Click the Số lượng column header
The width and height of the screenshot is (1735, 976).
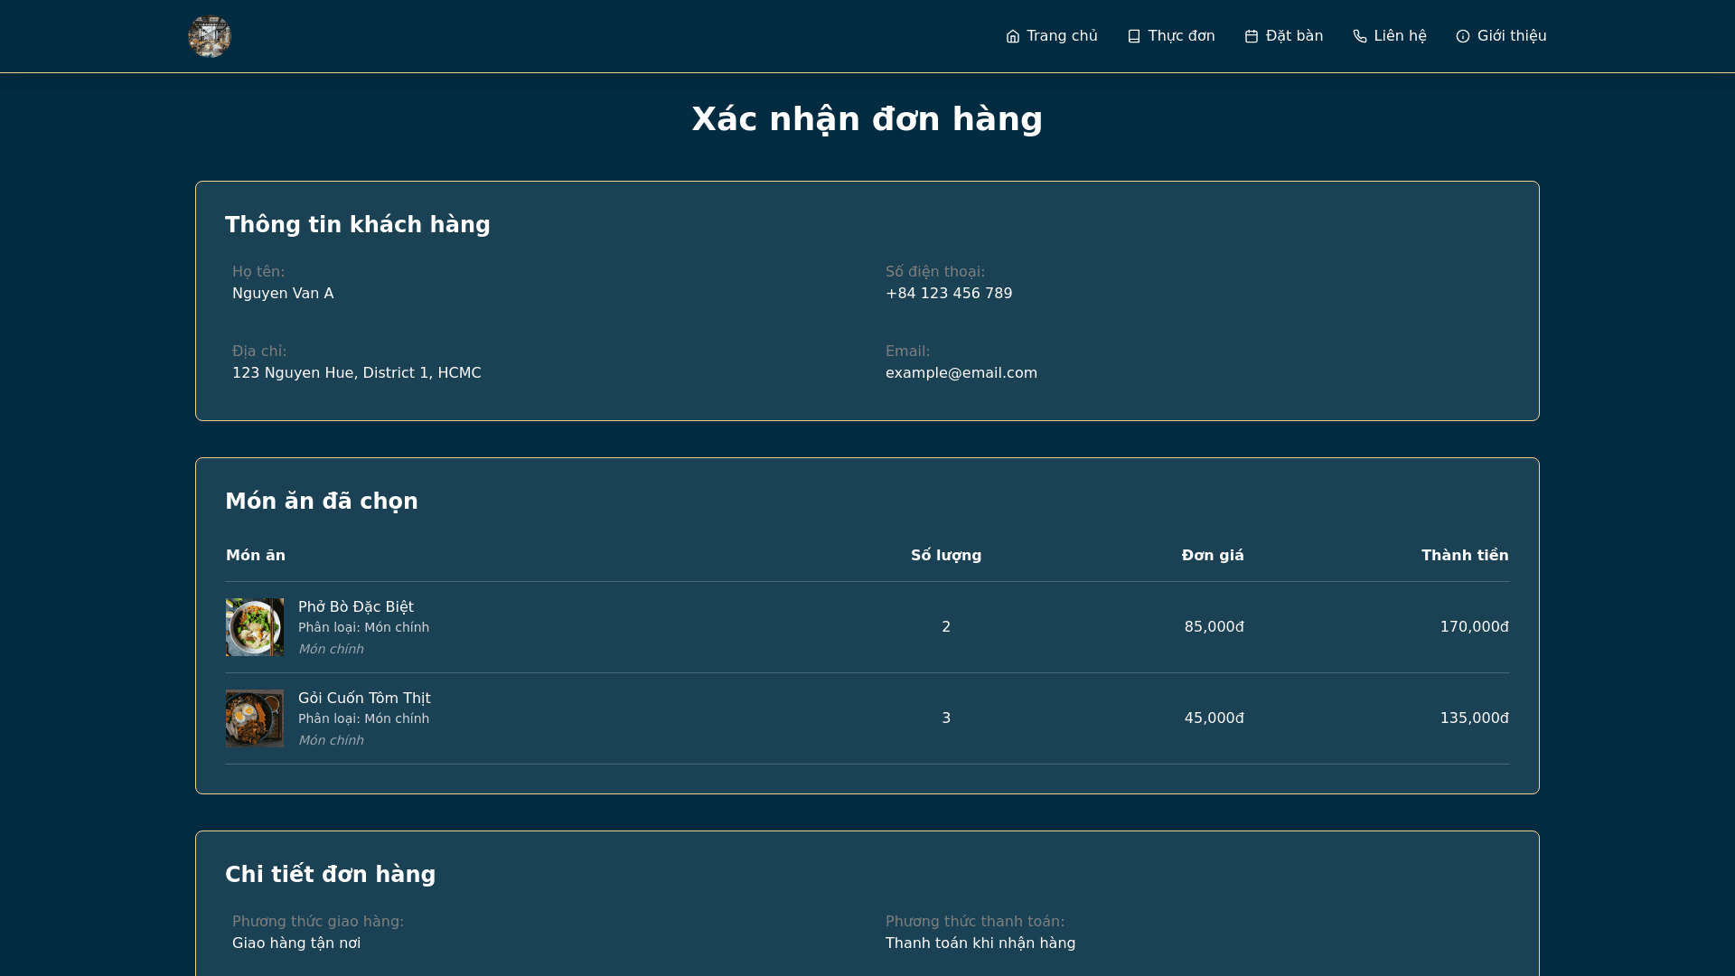pos(946,556)
